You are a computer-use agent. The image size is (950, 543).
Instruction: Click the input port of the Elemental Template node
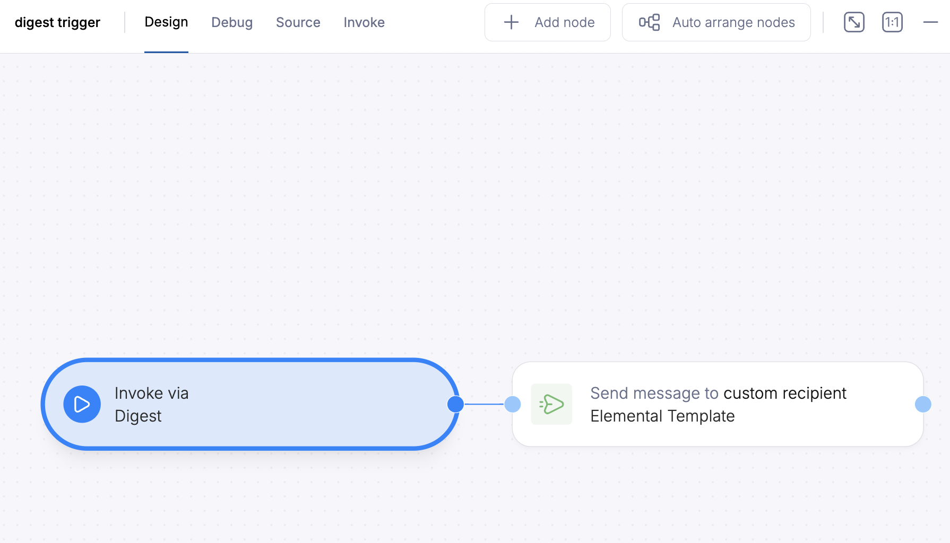point(512,404)
